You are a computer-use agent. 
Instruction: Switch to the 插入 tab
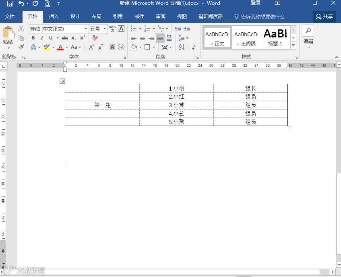[54, 17]
